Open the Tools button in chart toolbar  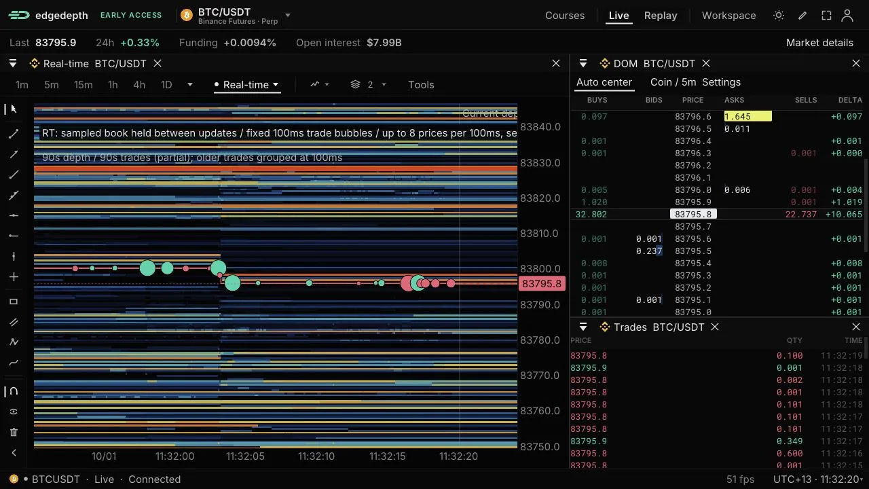point(421,85)
